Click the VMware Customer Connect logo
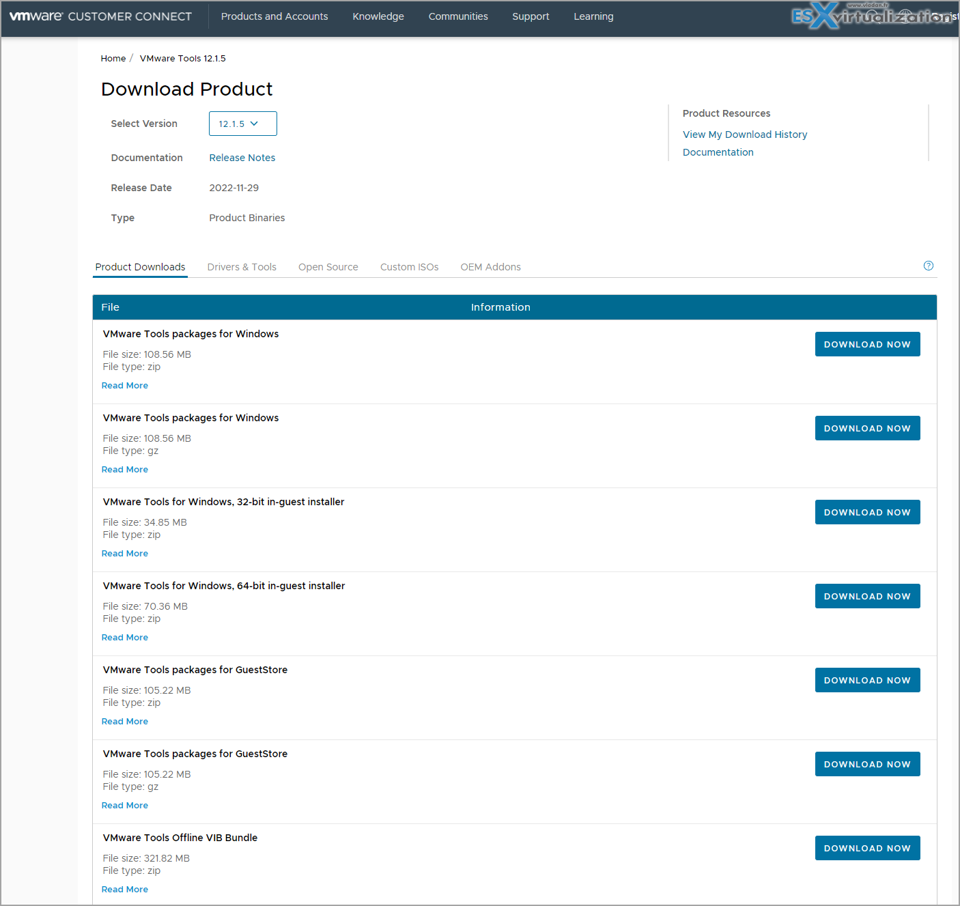The image size is (960, 906). pyautogui.click(x=100, y=16)
